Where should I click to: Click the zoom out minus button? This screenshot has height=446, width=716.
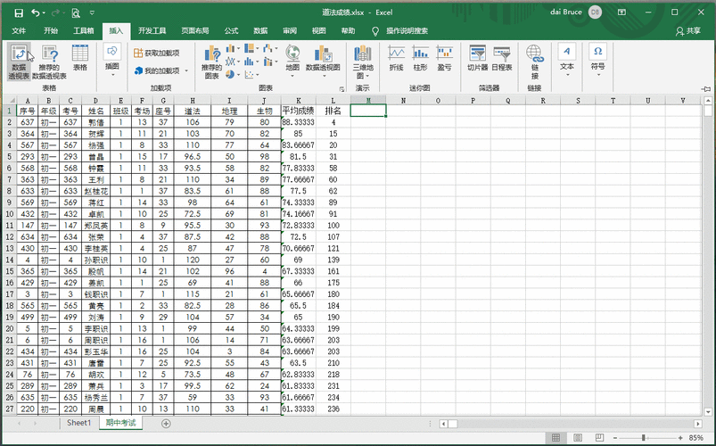coord(615,438)
